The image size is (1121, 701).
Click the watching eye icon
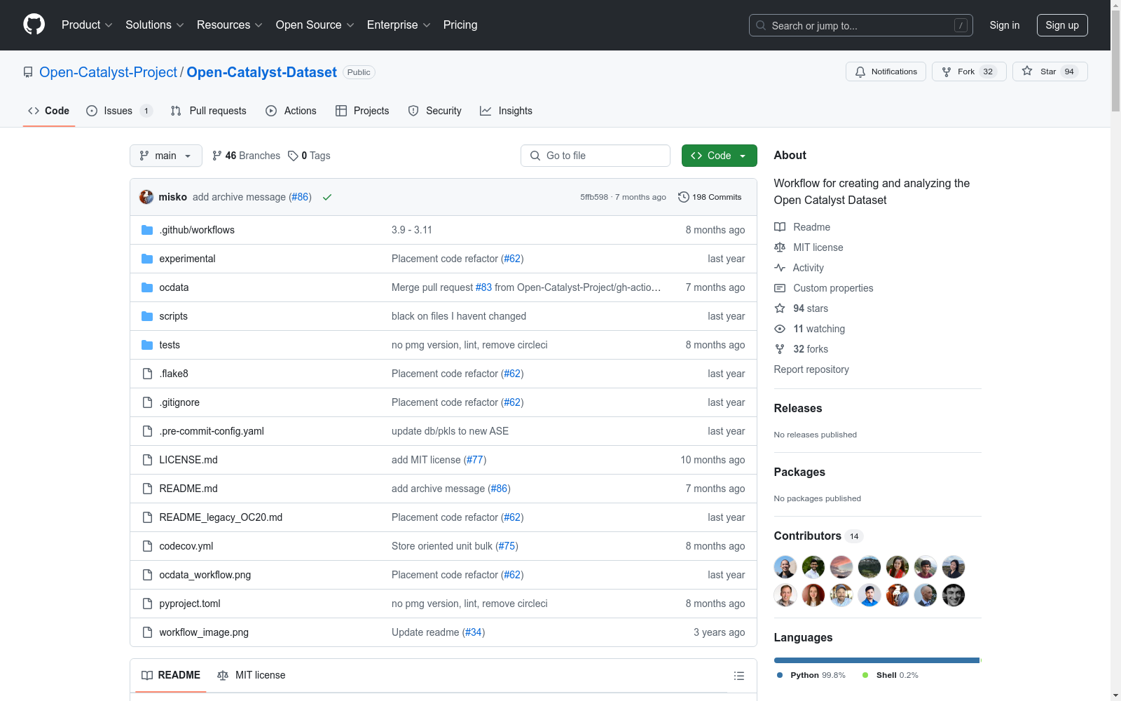click(x=780, y=329)
